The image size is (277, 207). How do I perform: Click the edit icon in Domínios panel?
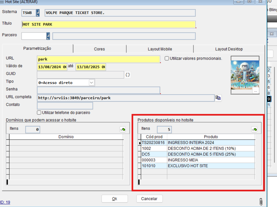tap(122, 130)
